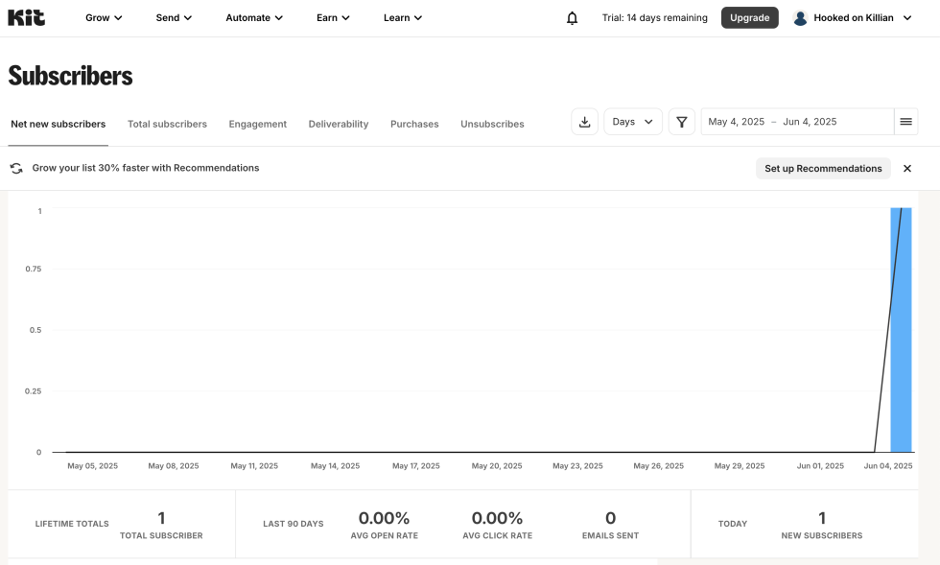Switch to the Purchases tab
The image size is (940, 565).
pos(414,124)
